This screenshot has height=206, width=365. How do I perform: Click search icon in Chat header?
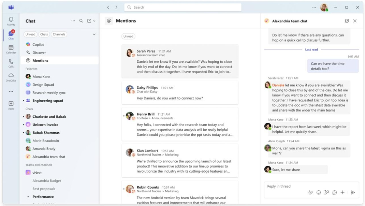click(81, 21)
